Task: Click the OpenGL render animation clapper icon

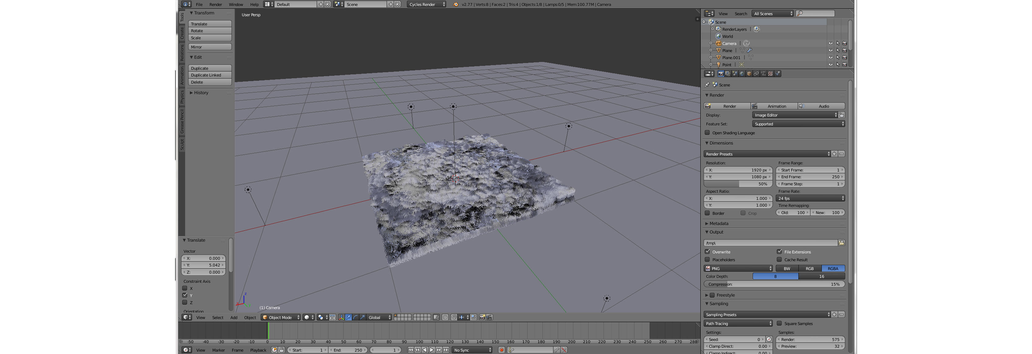Action: point(489,317)
